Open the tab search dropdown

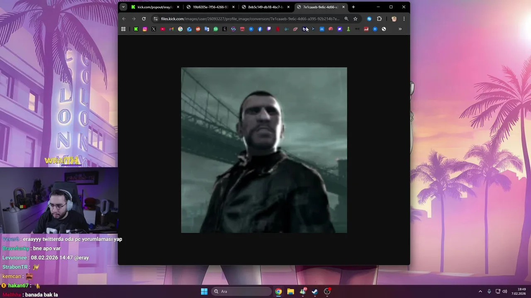click(123, 7)
